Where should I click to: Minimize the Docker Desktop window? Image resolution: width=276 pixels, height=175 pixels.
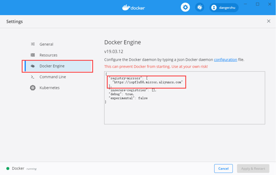tap(246, 4)
